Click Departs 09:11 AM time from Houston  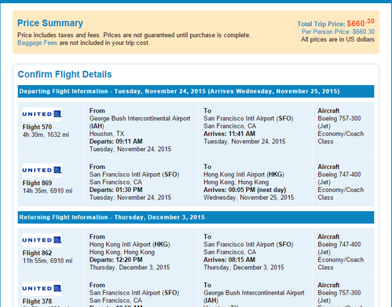[116, 142]
